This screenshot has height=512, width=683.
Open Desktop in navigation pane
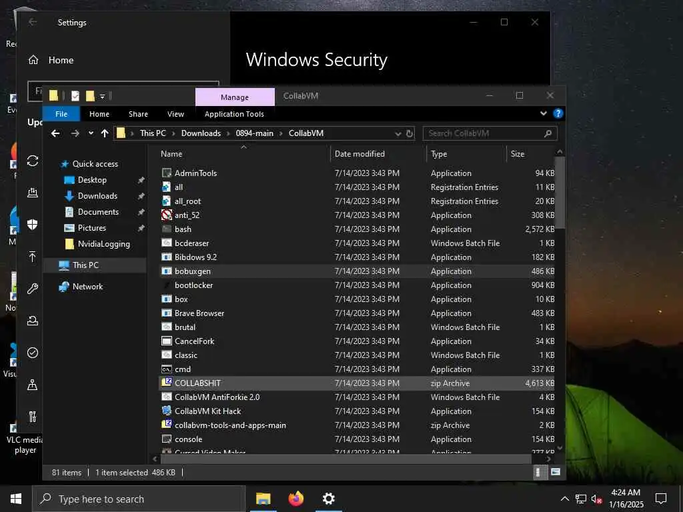coord(92,180)
